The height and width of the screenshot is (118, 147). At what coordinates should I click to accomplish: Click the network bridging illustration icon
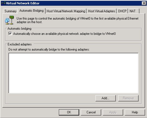(x=9, y=20)
